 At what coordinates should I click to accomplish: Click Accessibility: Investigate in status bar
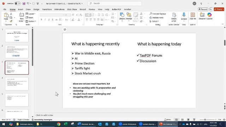tap(42, 120)
